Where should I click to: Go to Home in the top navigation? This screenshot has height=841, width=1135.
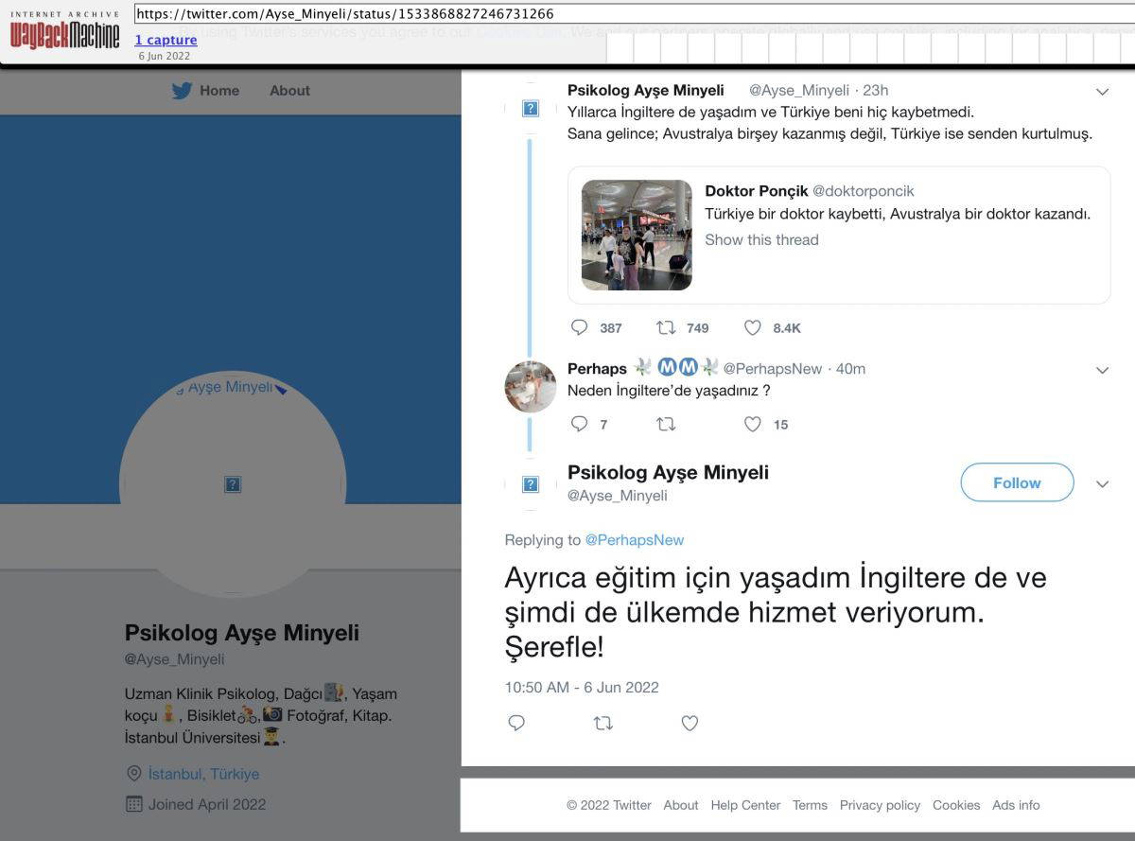(x=219, y=91)
